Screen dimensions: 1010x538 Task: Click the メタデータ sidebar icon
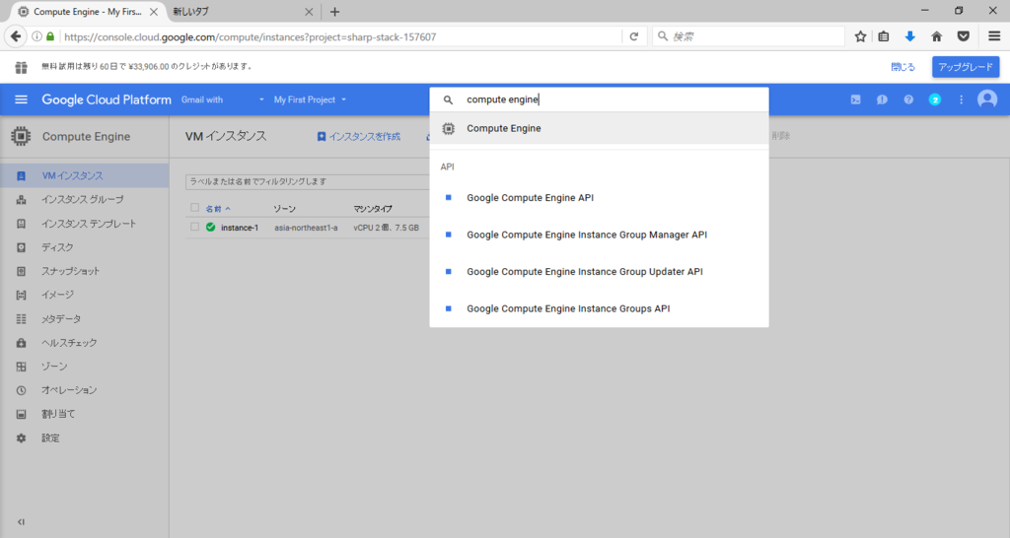click(22, 318)
